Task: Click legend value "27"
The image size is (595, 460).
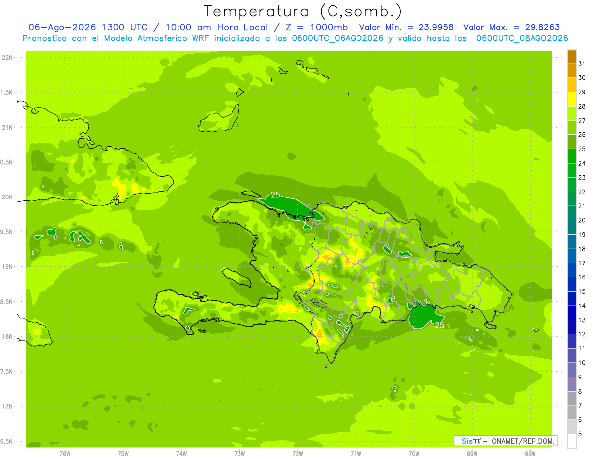Action: 582,121
